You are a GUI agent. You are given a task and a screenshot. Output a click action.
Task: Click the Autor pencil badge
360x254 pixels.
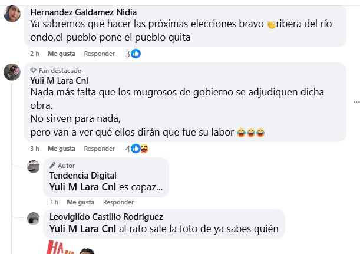click(x=52, y=166)
